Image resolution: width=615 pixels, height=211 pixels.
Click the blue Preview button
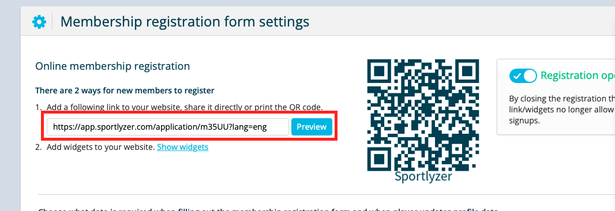coord(312,127)
